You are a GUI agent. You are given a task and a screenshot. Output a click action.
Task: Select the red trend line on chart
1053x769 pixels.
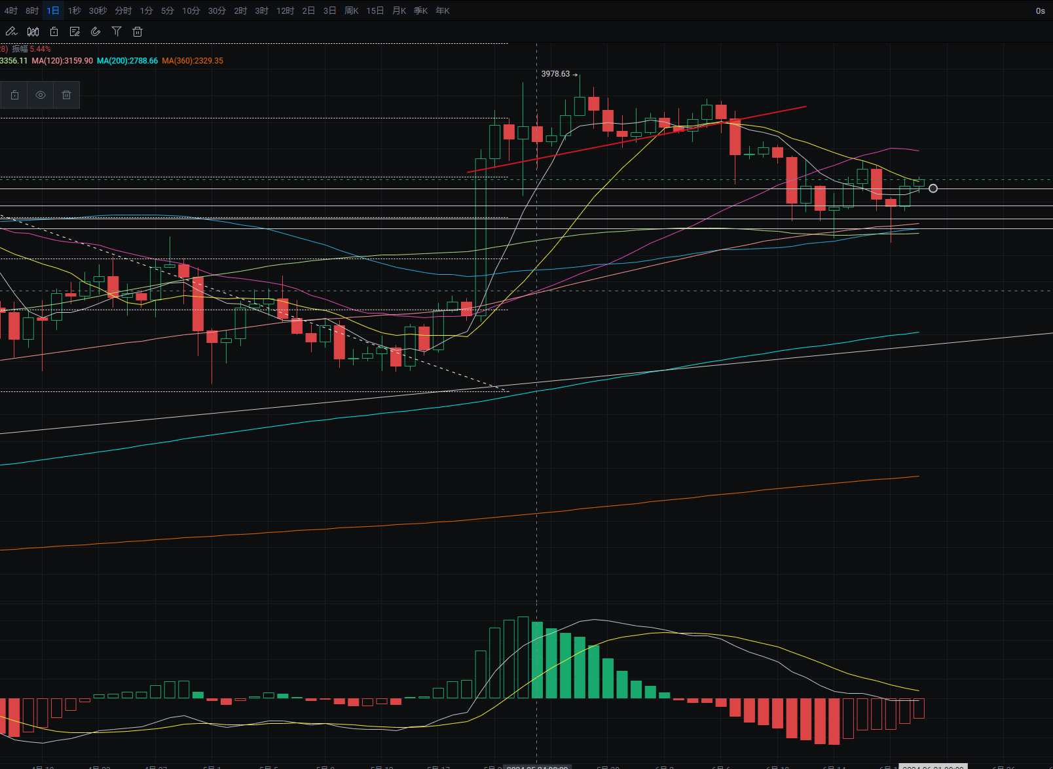pyautogui.click(x=637, y=139)
